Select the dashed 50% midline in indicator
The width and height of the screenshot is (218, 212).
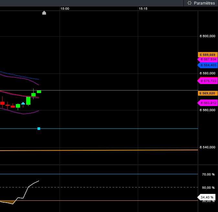[99, 187]
